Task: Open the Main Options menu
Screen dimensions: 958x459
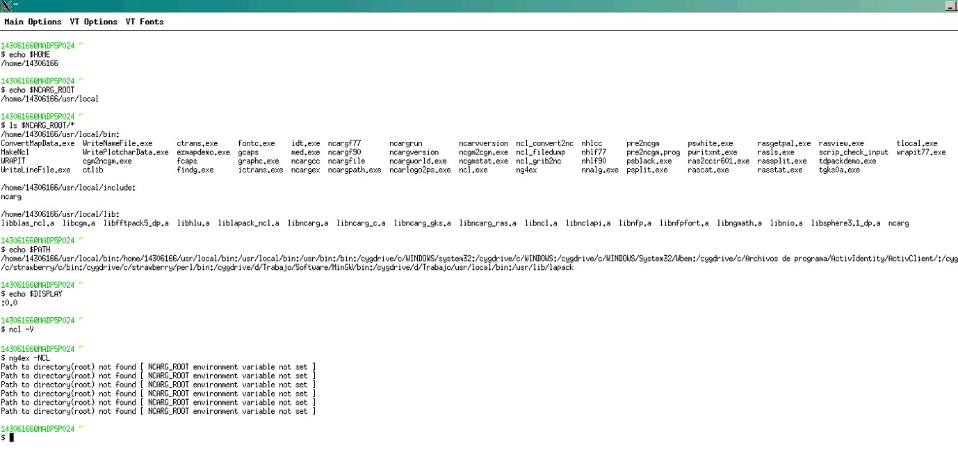Action: (33, 22)
